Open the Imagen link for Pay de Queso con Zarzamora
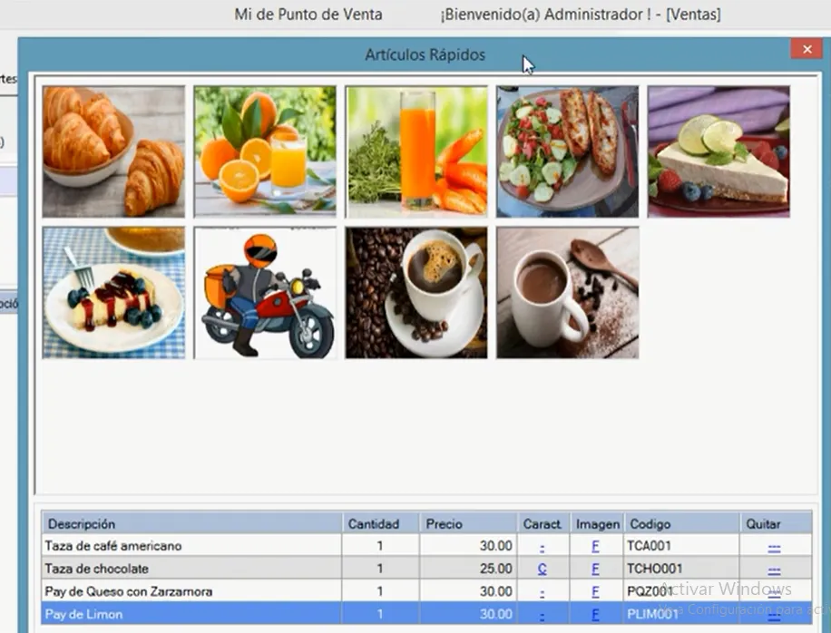Viewport: 831px width, 633px height. click(595, 592)
